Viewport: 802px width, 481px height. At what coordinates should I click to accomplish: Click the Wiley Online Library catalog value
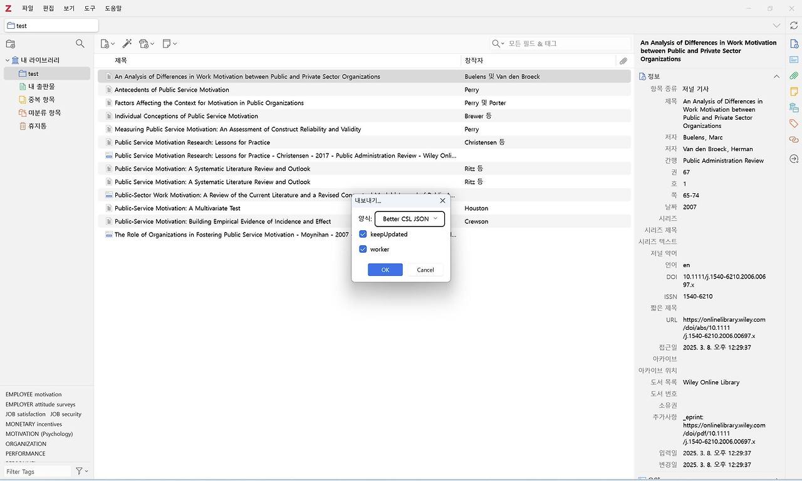click(711, 382)
